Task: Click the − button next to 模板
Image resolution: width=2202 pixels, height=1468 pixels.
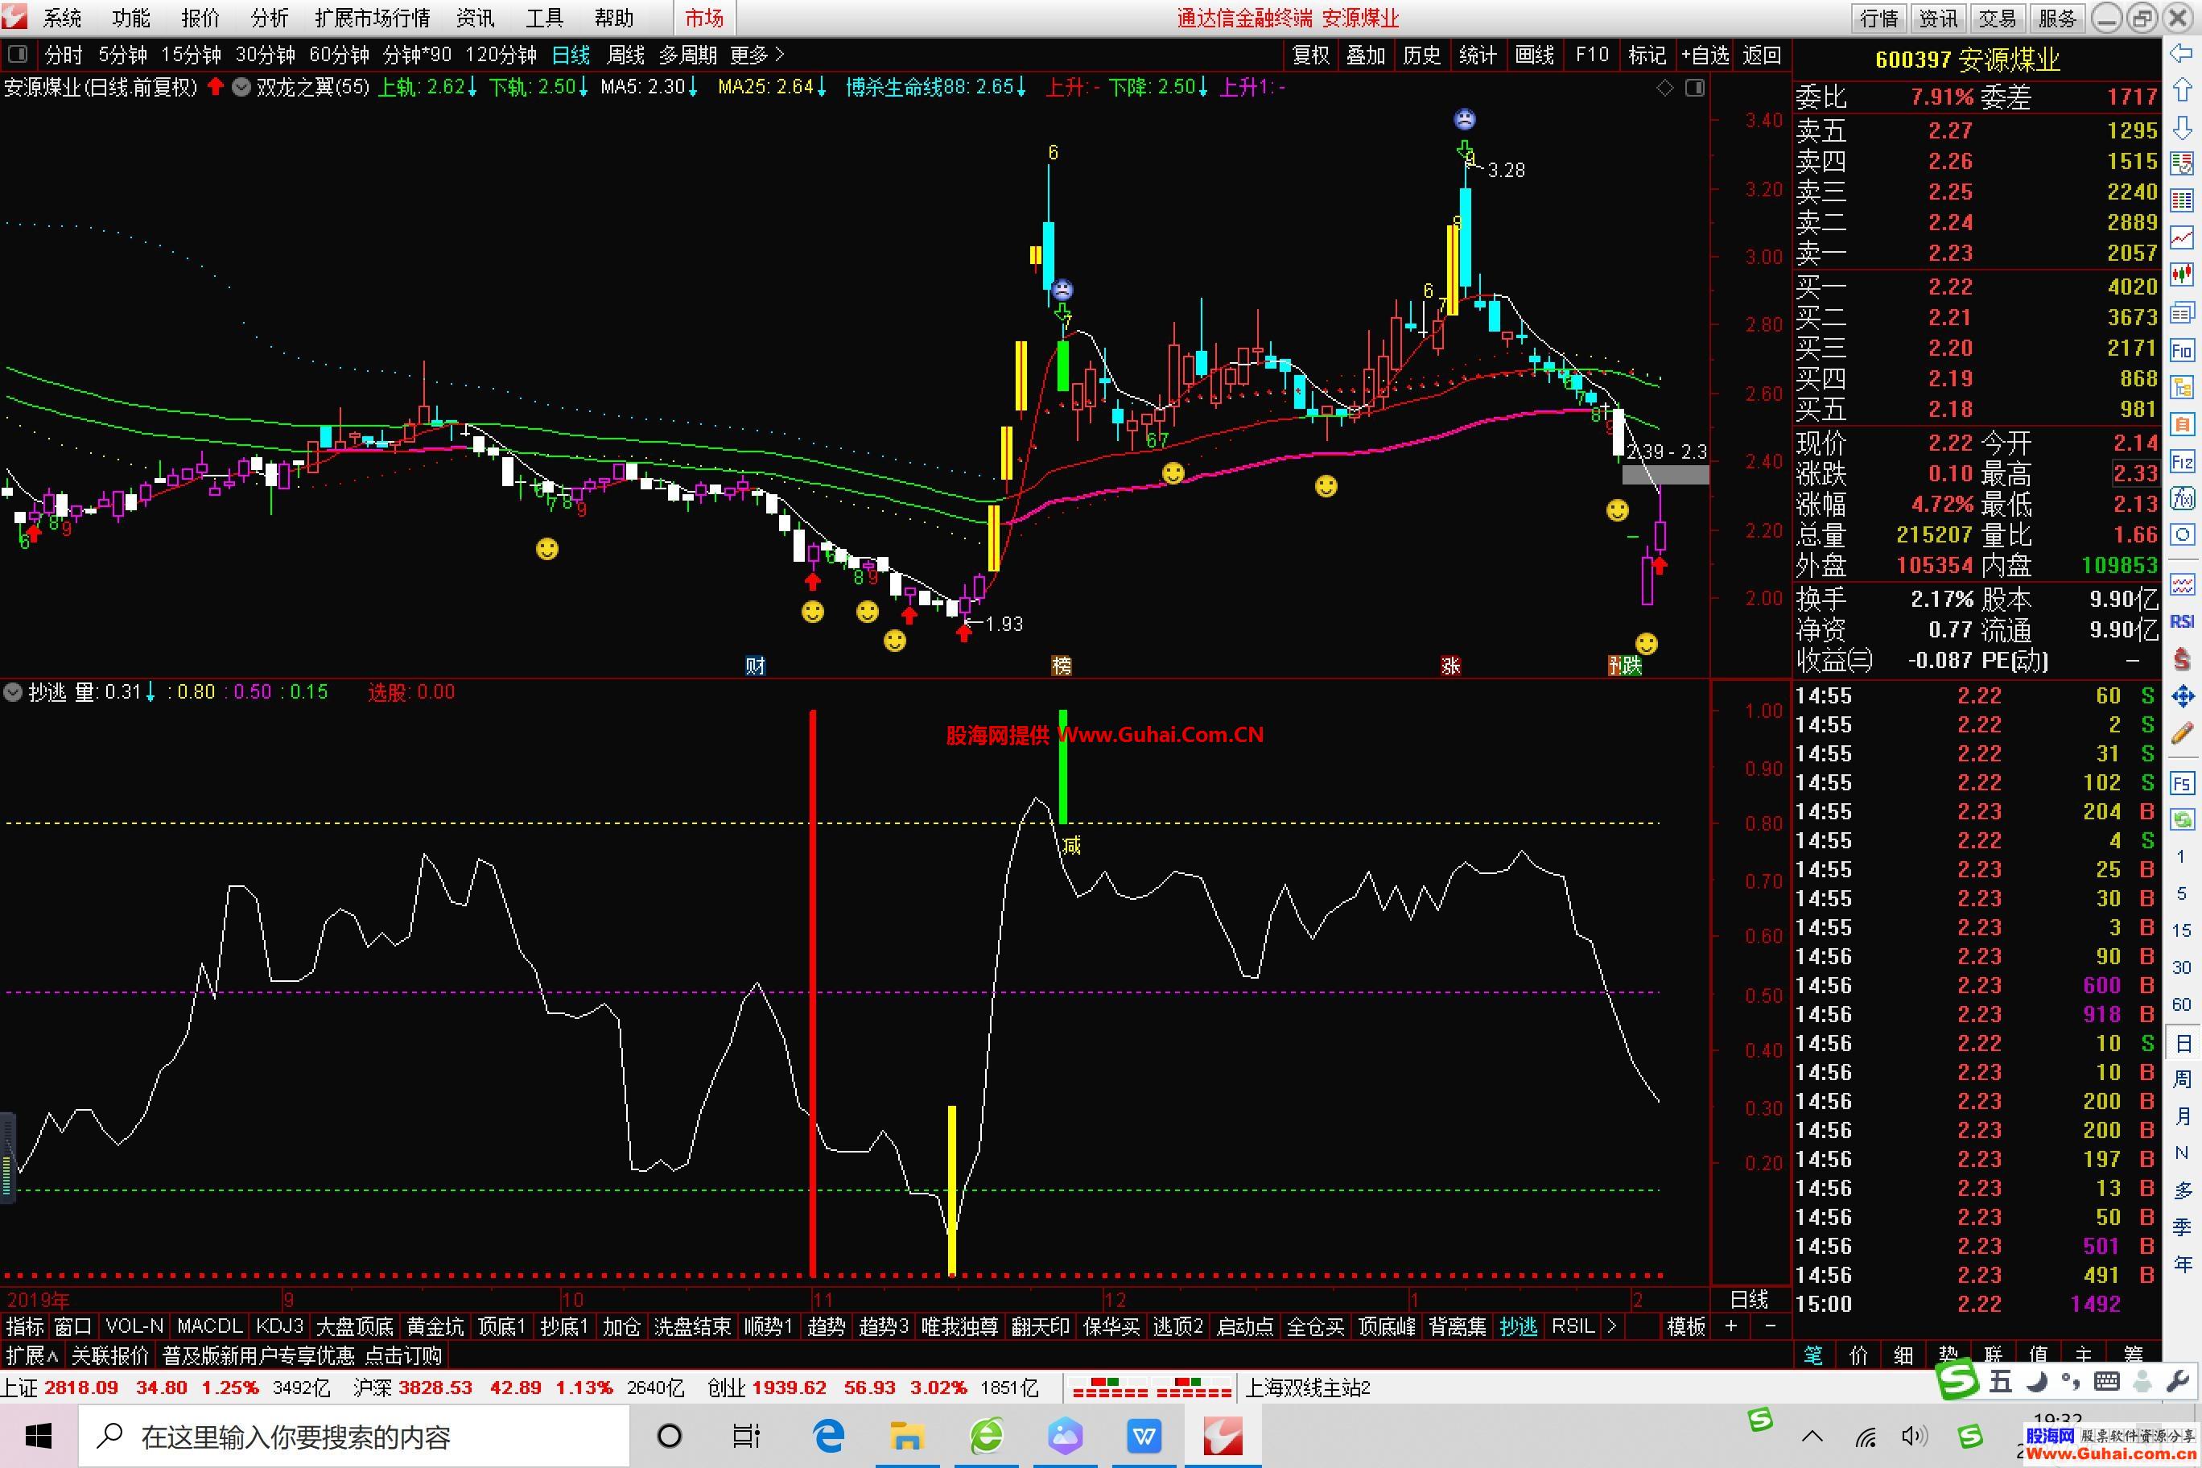Action: (1770, 1326)
